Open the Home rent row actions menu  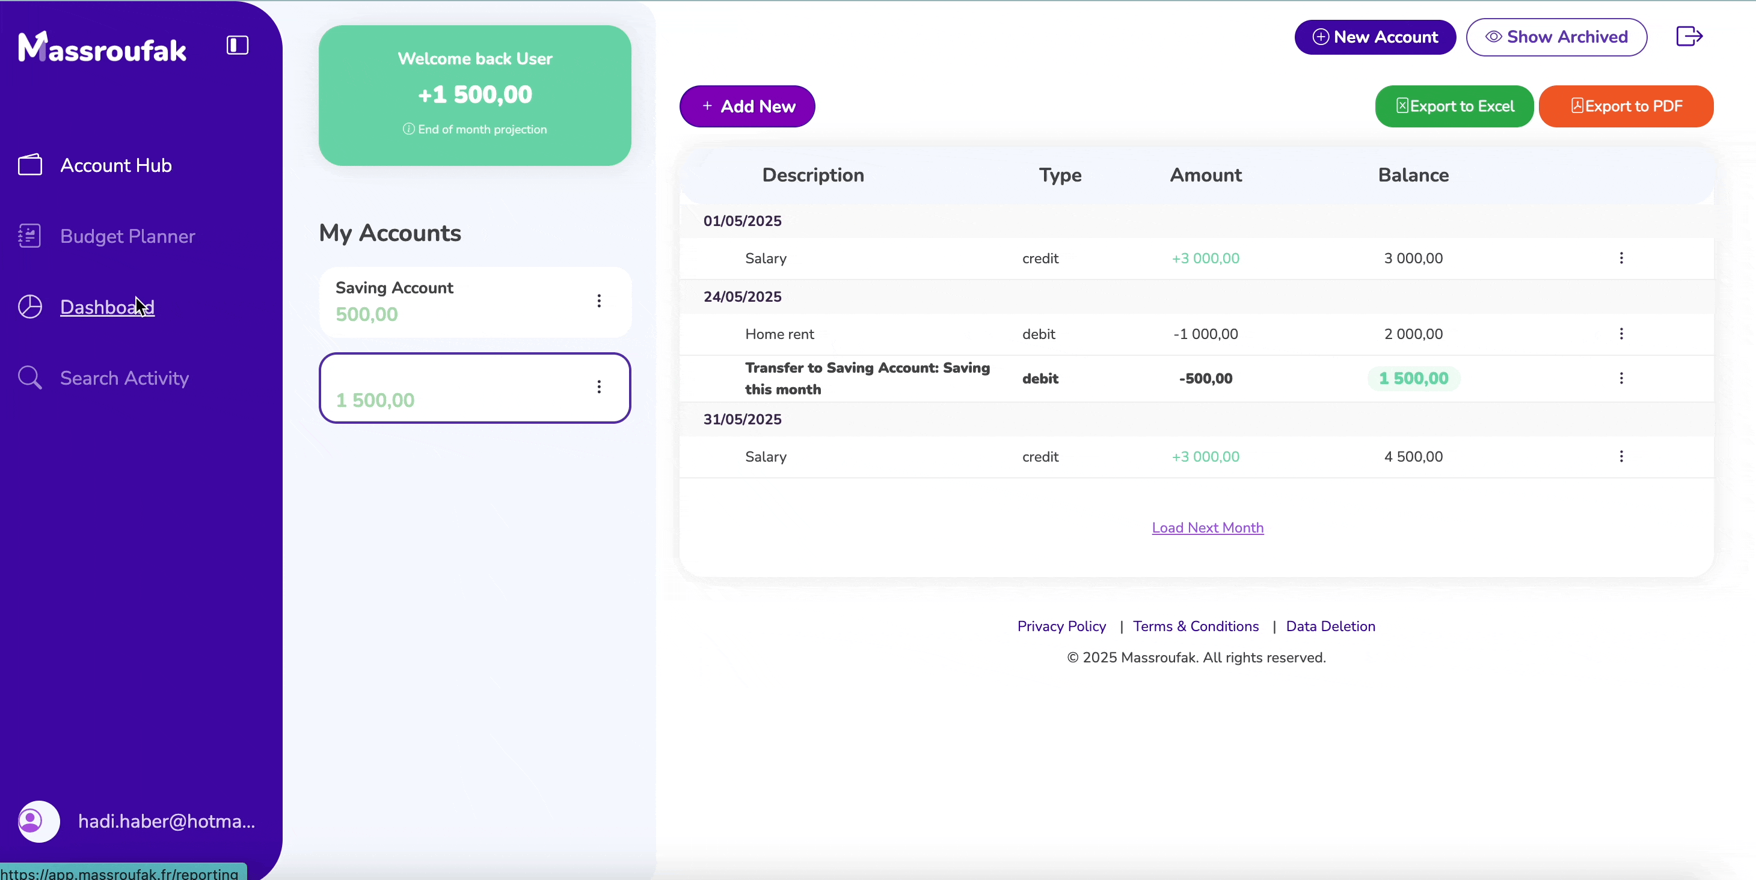[1622, 334]
